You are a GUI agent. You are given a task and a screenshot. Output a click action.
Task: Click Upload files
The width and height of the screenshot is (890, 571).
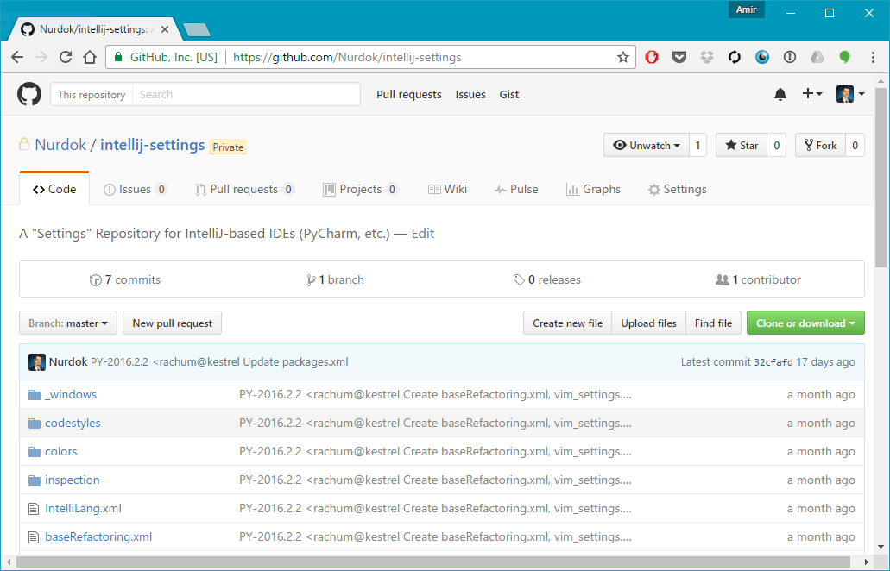tap(649, 323)
